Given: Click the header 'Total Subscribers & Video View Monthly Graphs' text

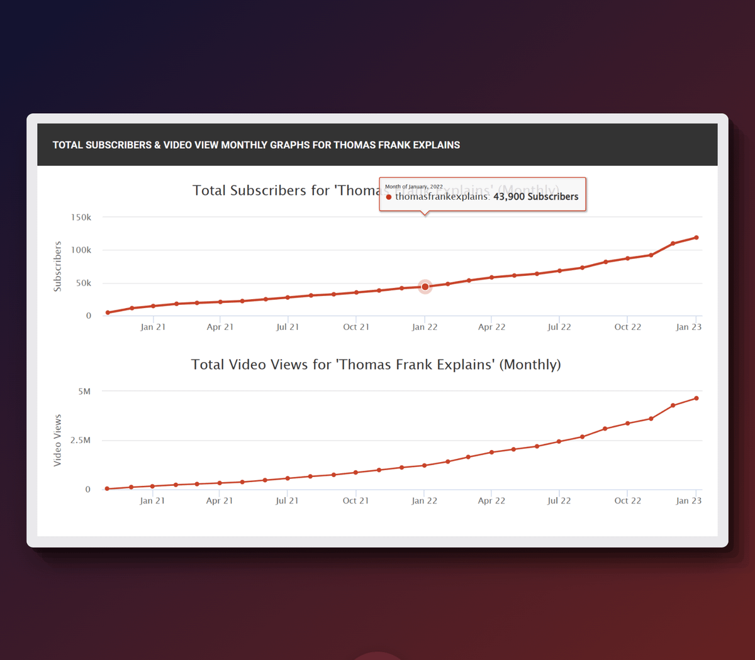Looking at the screenshot, I should coord(256,145).
